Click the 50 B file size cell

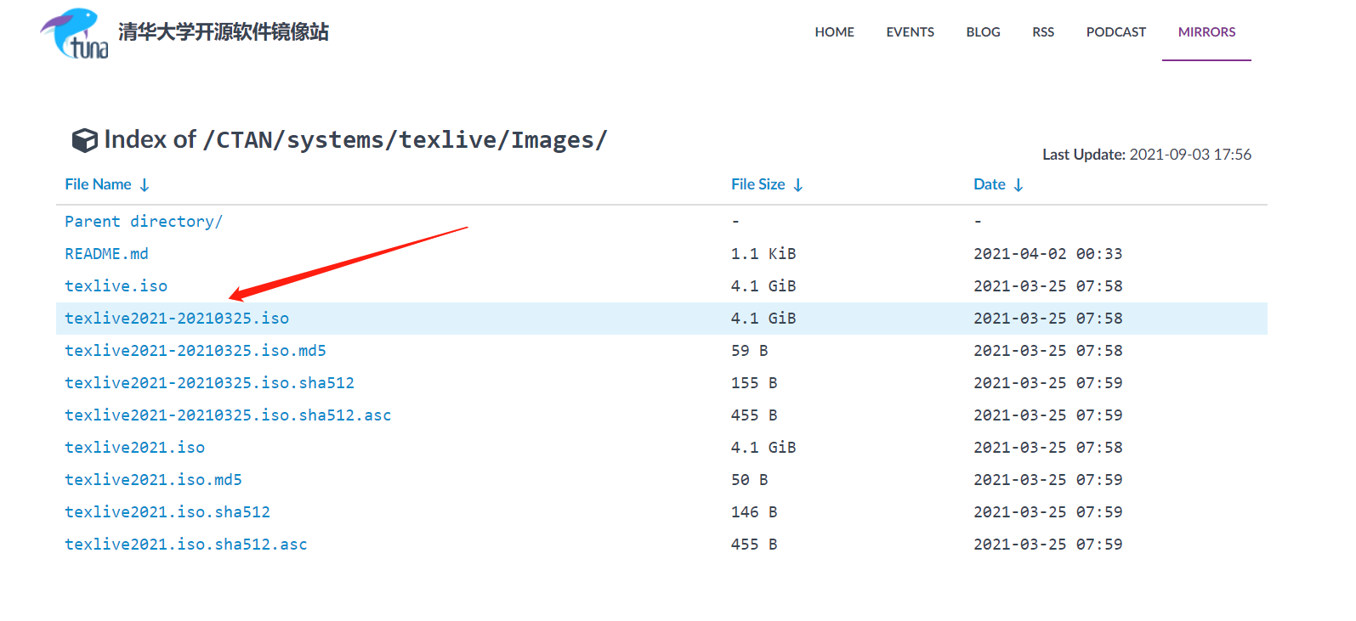coord(750,480)
